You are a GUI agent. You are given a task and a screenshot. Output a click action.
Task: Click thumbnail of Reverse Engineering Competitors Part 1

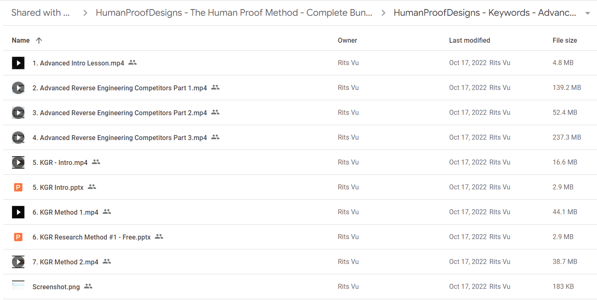click(x=18, y=88)
